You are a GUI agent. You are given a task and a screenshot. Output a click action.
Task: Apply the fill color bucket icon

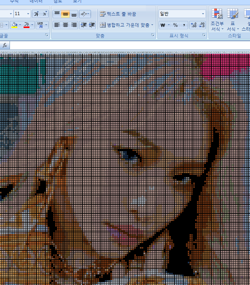14,25
